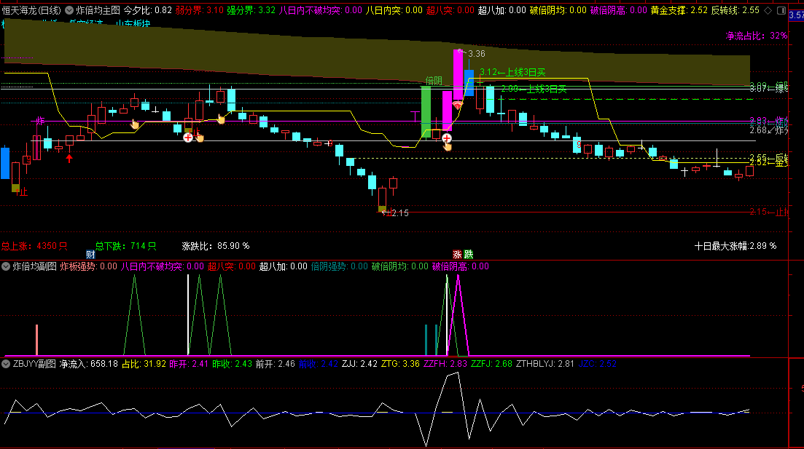The height and width of the screenshot is (449, 804).
Task: Select the tall magenta candle at 3.36 high
Action: coord(458,75)
